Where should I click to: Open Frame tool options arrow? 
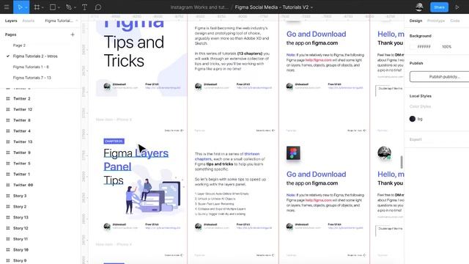click(43, 7)
